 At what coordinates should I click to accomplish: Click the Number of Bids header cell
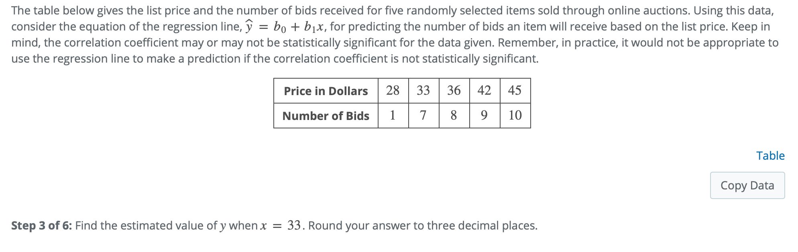click(325, 116)
